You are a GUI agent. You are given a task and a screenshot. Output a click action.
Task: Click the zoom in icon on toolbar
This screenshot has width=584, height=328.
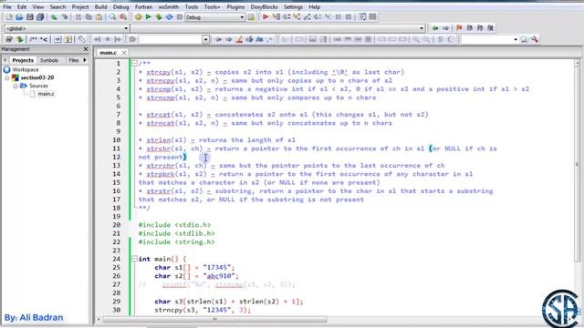click(416, 39)
